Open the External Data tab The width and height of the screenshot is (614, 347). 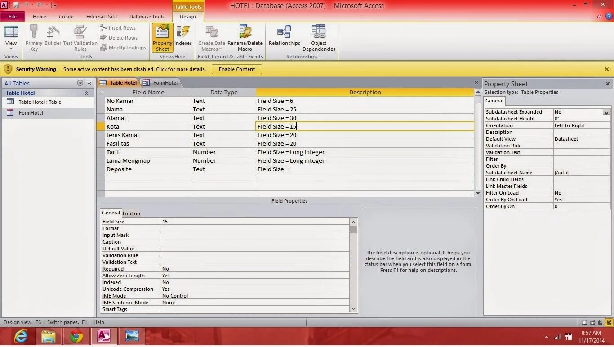tap(102, 17)
